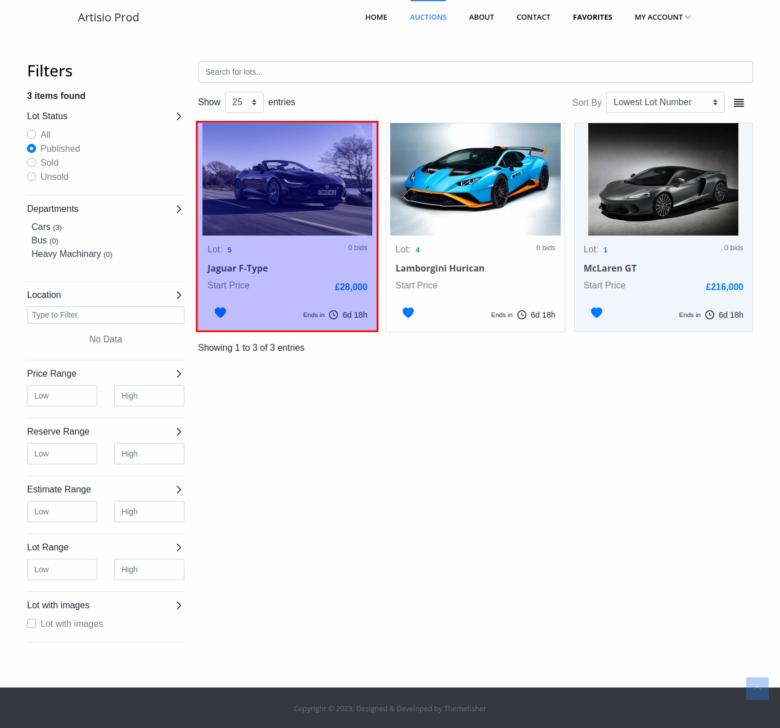Filter by Bus department
The image size is (780, 728).
45,241
